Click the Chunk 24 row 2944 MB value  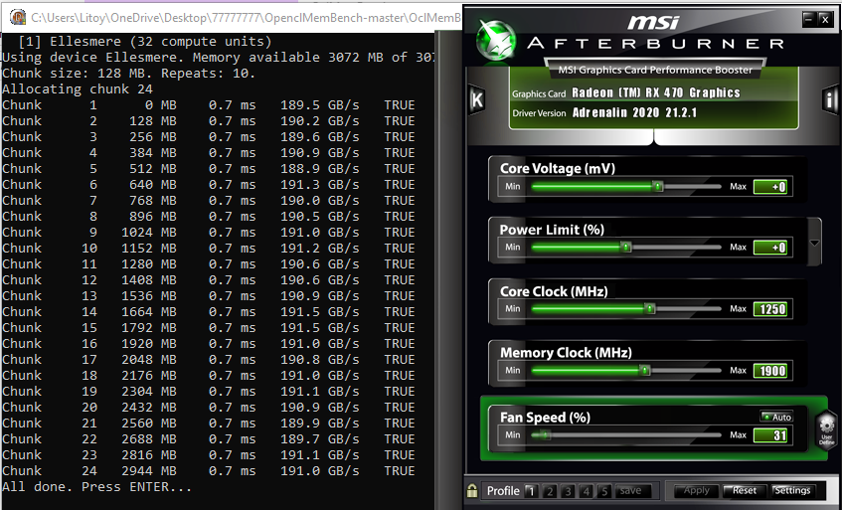pyautogui.click(x=149, y=471)
